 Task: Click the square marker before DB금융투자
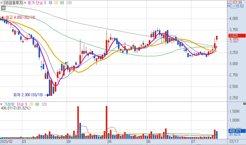(x=1, y=3)
